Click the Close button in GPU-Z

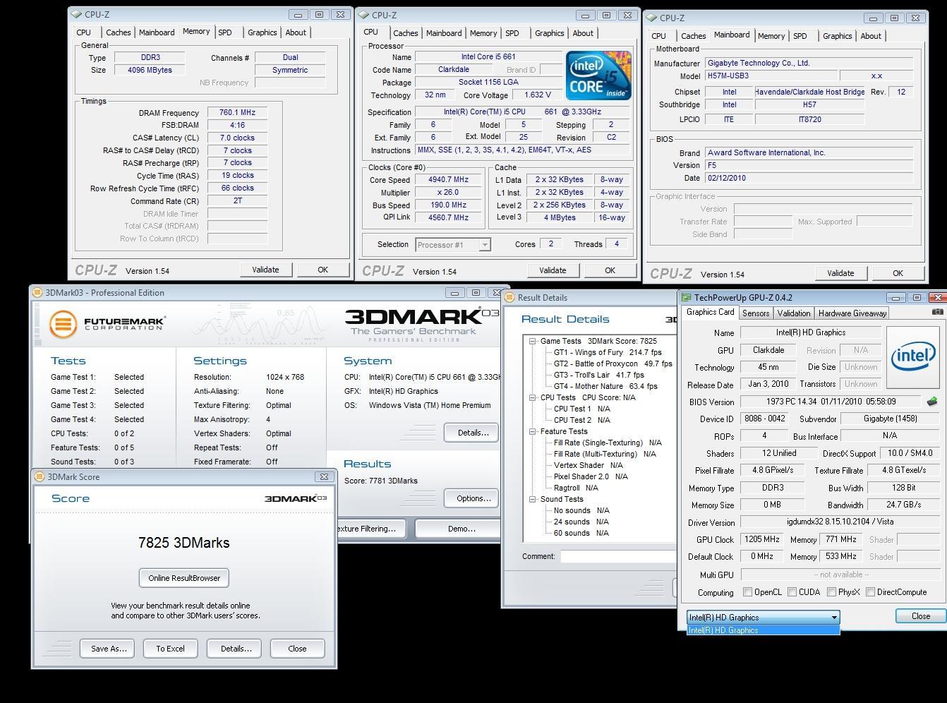pos(920,616)
